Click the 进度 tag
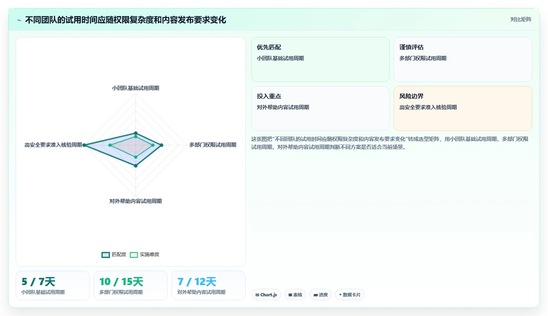The height and width of the screenshot is (316, 548). [x=320, y=295]
